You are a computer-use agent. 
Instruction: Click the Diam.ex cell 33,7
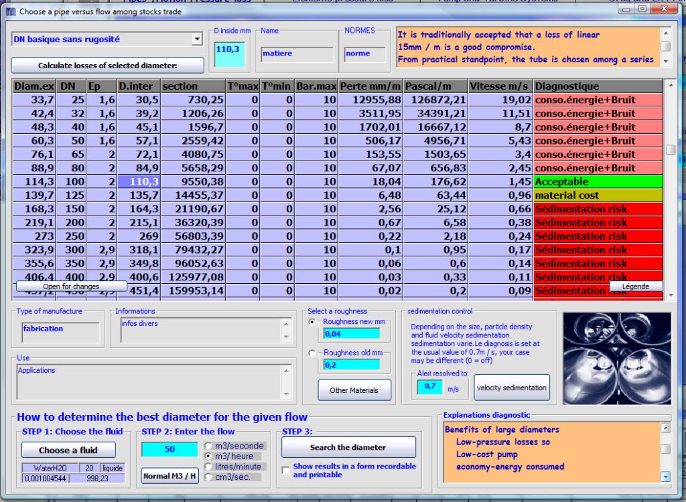34,100
